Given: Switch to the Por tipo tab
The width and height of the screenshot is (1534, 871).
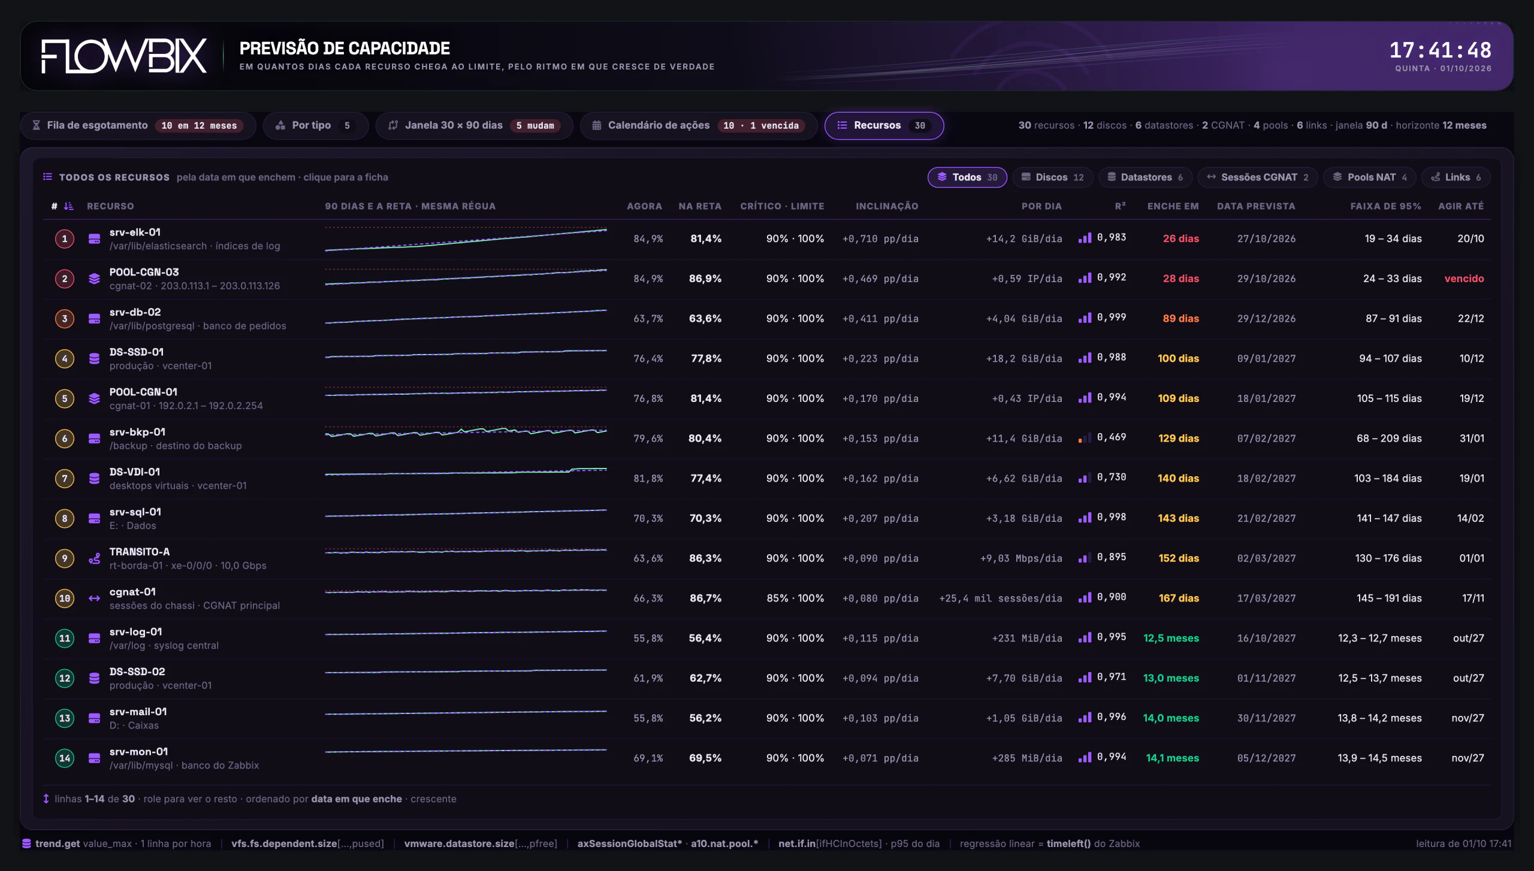Looking at the screenshot, I should (x=315, y=125).
